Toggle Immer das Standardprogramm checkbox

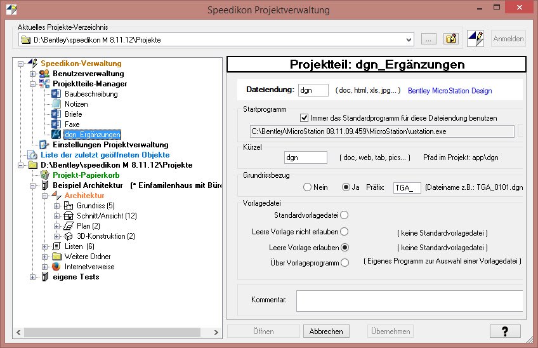click(304, 118)
